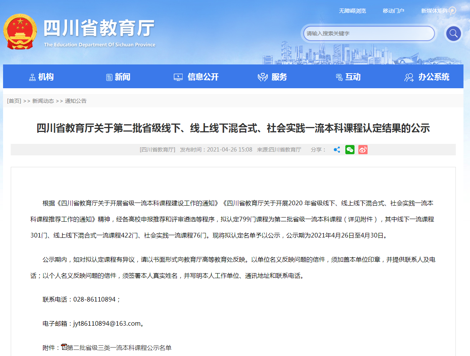
Task: Download 第二批省级三类一流本科课程公示名单 attachment
Action: pos(119,348)
